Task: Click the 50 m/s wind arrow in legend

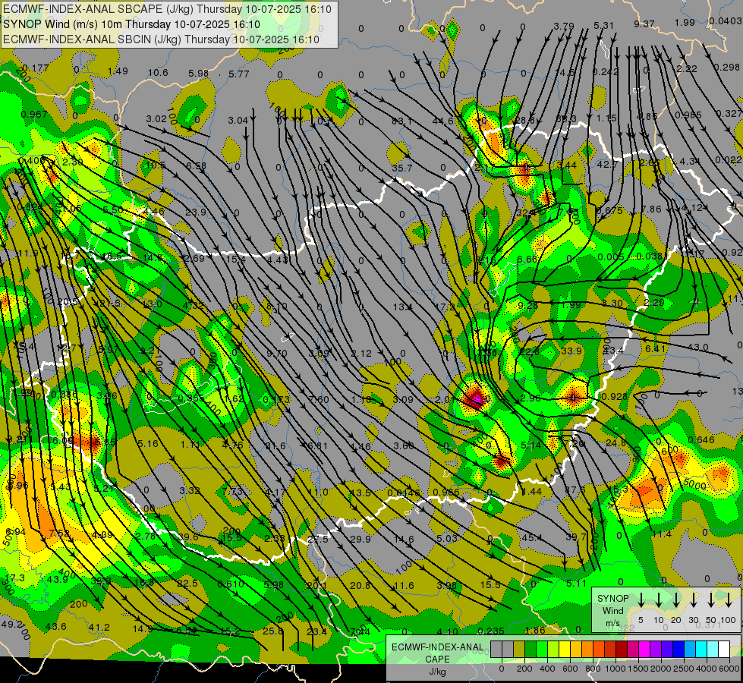Action: coord(711,600)
